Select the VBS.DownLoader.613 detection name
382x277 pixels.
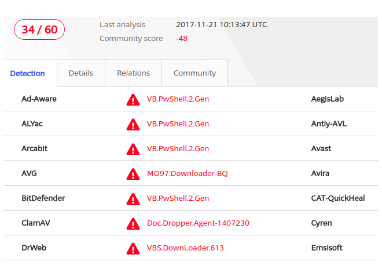click(x=185, y=248)
